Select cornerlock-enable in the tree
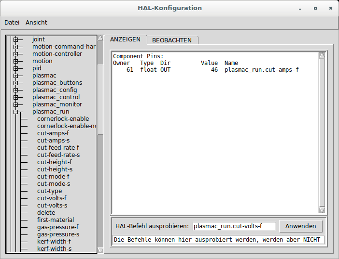This screenshot has width=339, height=259. (63, 119)
